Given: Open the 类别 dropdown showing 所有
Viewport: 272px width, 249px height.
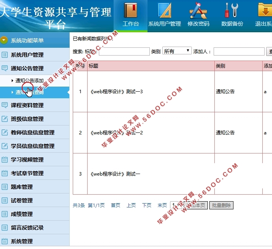Looking at the screenshot, I should click(177, 51).
